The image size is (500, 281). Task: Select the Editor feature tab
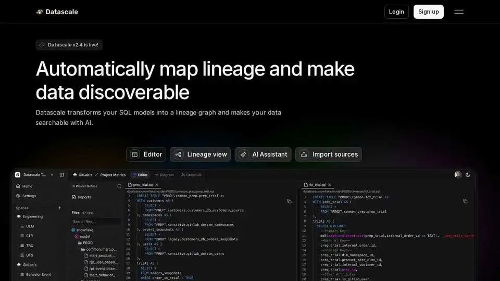pyautogui.click(x=146, y=155)
